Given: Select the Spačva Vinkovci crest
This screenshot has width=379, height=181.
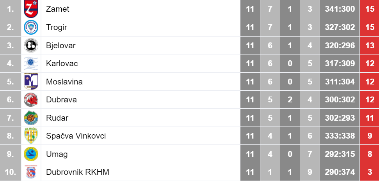Looking at the screenshot, I should [31, 136].
